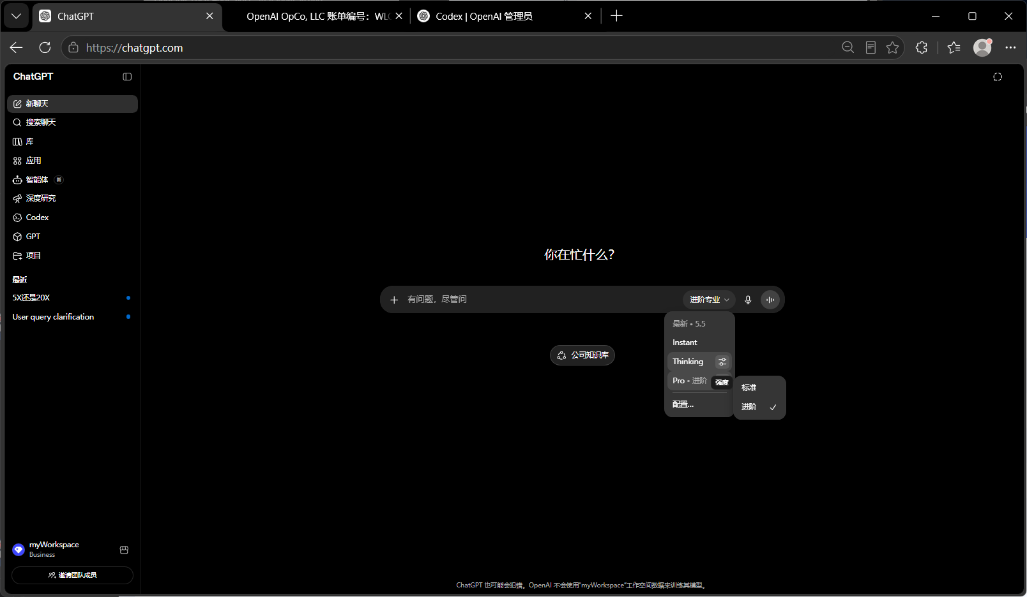Click 邀请团队成员 invite button

[x=72, y=575]
